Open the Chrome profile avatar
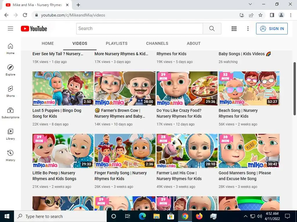The image size is (297, 222). pos(281,15)
